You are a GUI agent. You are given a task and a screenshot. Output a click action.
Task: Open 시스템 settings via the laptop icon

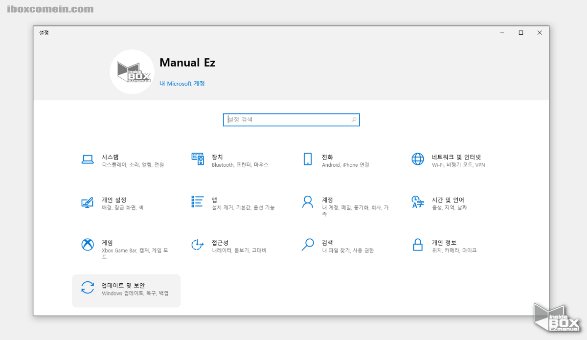87,159
